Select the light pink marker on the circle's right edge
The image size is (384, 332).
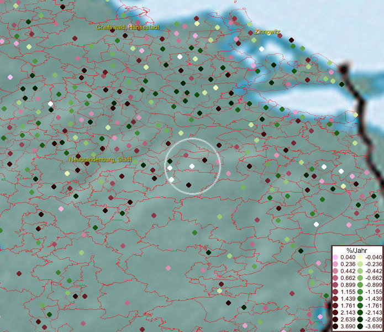click(x=219, y=162)
